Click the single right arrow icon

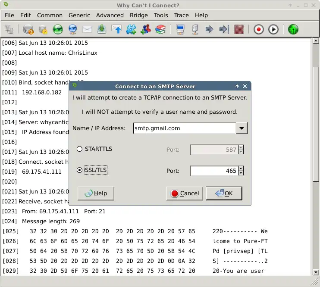[x=210, y=29]
